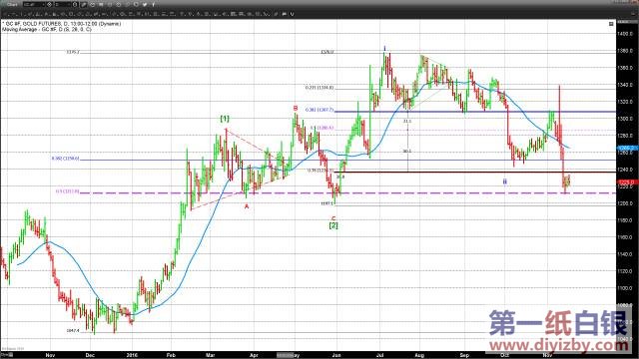Select the red A wave label
The height and width of the screenshot is (359, 639).
coord(247,206)
